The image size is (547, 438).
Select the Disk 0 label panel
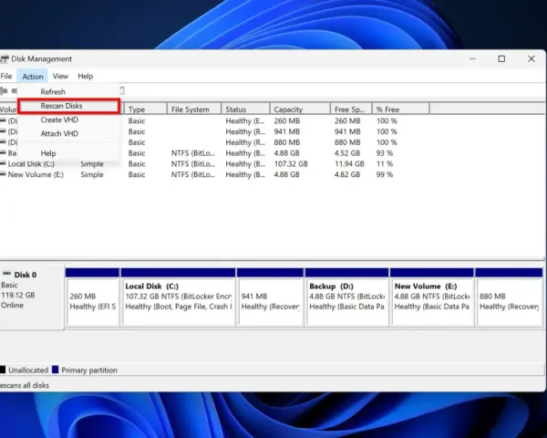(32, 297)
